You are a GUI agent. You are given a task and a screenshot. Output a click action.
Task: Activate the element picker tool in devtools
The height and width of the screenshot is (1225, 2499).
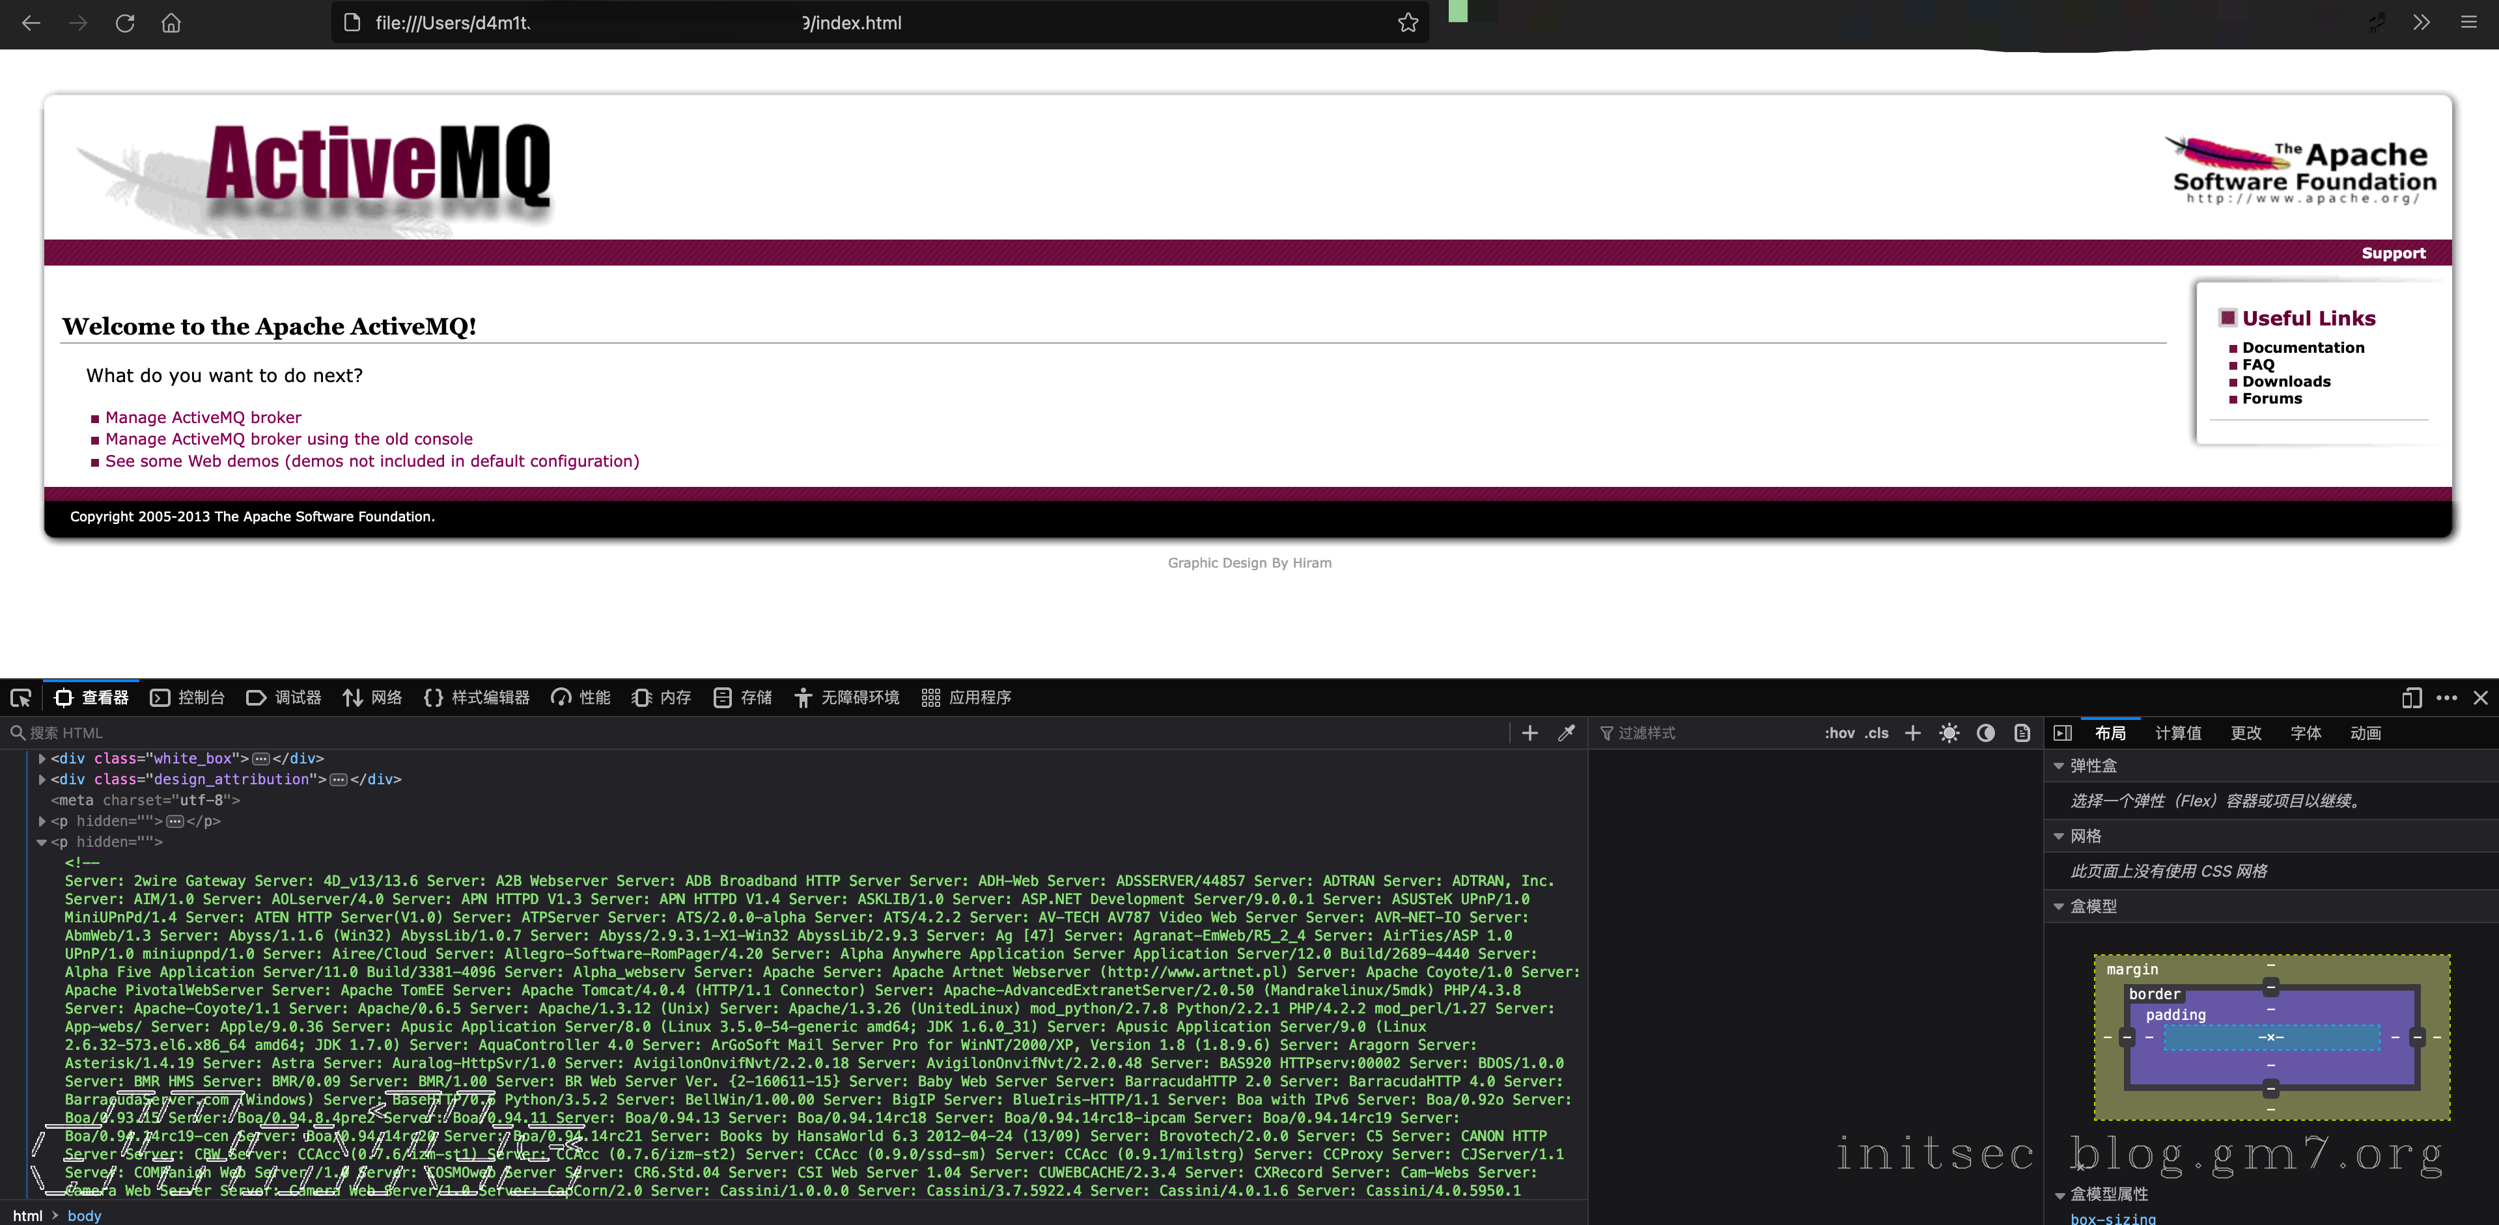click(x=20, y=697)
